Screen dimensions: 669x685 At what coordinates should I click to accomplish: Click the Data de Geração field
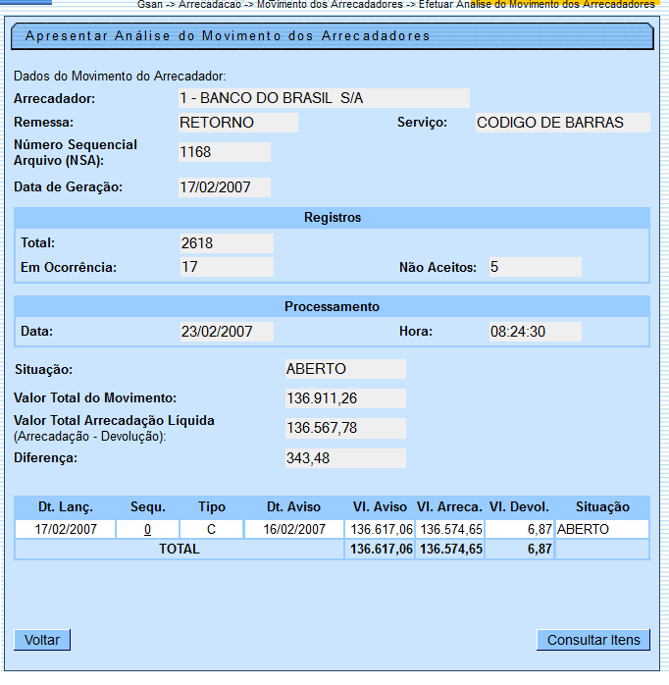pos(224,187)
